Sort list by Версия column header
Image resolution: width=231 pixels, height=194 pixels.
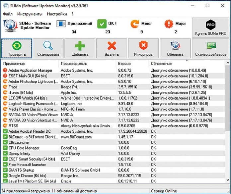124,63
